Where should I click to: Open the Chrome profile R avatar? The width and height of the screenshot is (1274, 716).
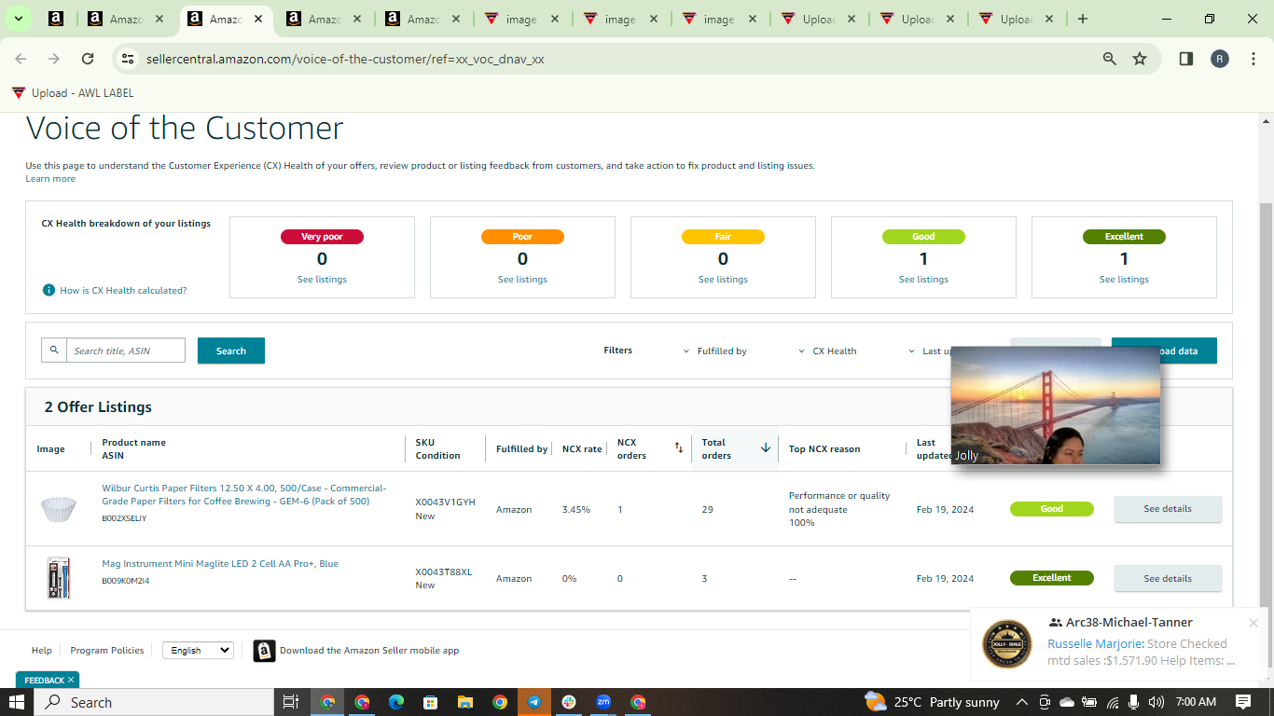[1220, 59]
